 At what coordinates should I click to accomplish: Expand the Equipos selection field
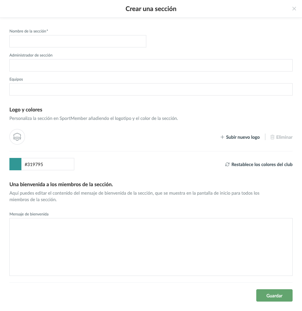point(151,89)
